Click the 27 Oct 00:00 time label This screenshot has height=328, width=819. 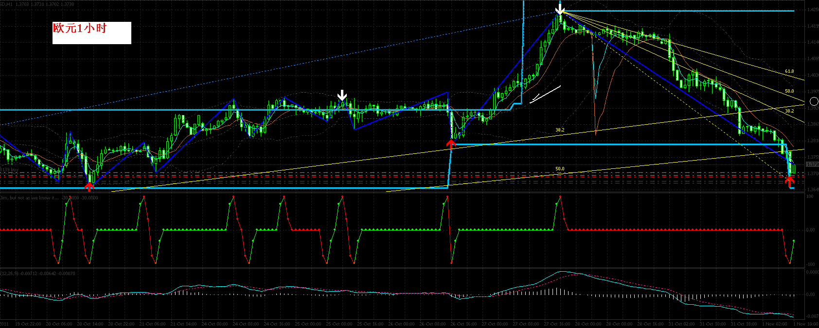click(495, 324)
